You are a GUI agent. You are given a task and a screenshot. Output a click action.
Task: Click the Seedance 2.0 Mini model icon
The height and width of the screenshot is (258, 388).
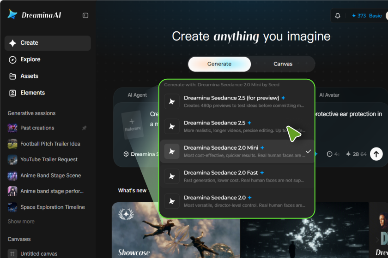click(x=172, y=151)
